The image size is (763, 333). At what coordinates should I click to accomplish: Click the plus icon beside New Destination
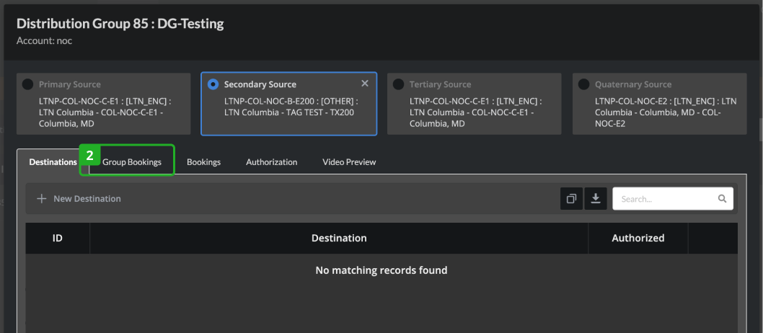click(x=41, y=198)
